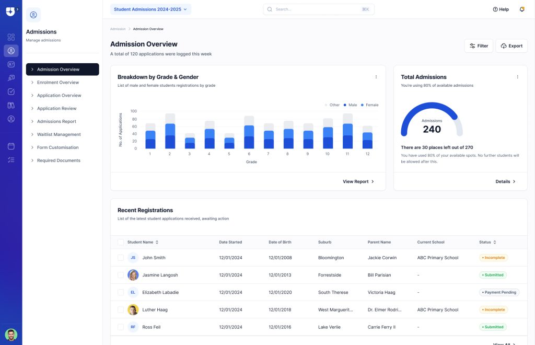535x345 pixels.
Task: Select Admission Overview menu item
Action: pyautogui.click(x=63, y=70)
